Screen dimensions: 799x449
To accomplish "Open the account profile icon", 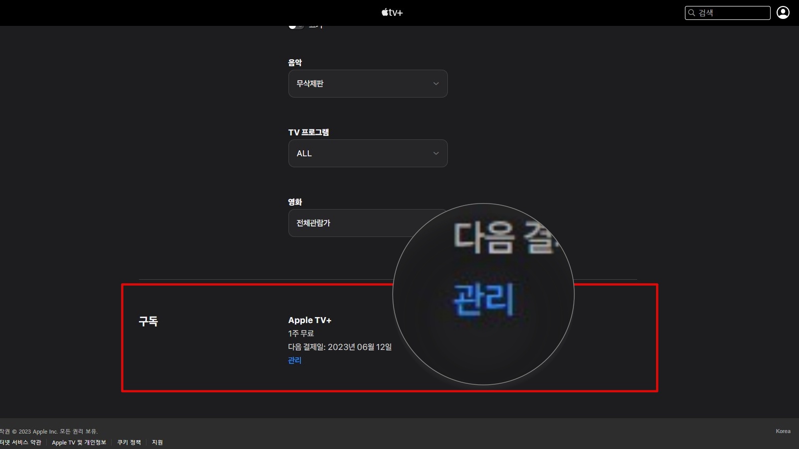I will [783, 12].
